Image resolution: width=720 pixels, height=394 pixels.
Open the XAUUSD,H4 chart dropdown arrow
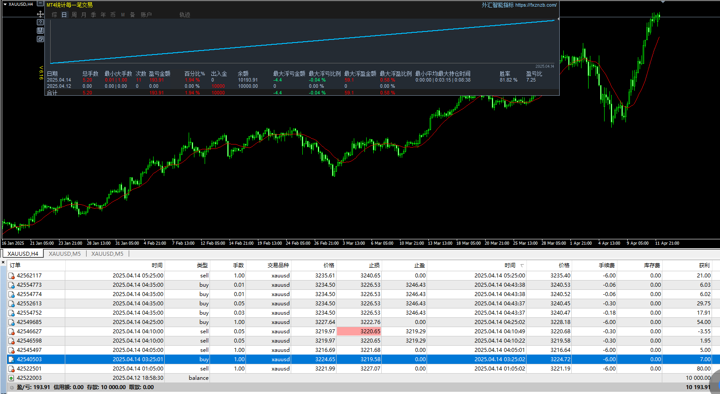click(x=5, y=4)
